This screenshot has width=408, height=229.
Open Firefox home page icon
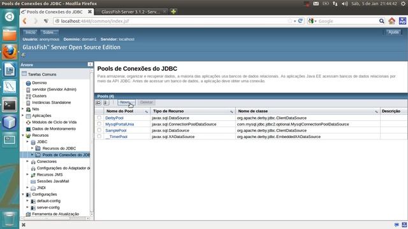coord(391,21)
